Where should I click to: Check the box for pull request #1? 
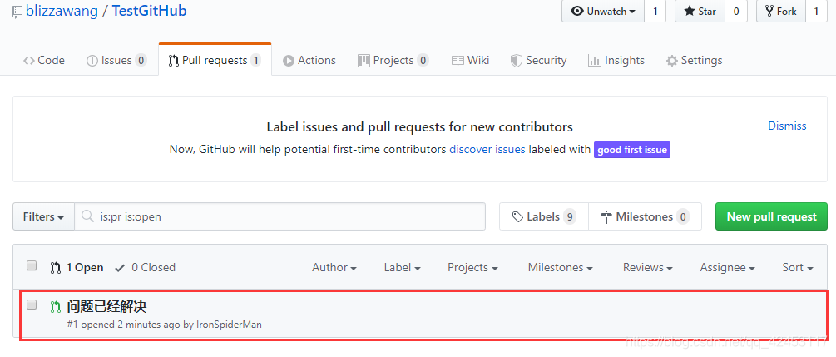32,305
